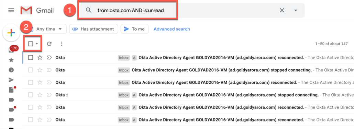
Task: Toggle importance on reconnected message lacking A label
Action: pyautogui.click(x=49, y=83)
